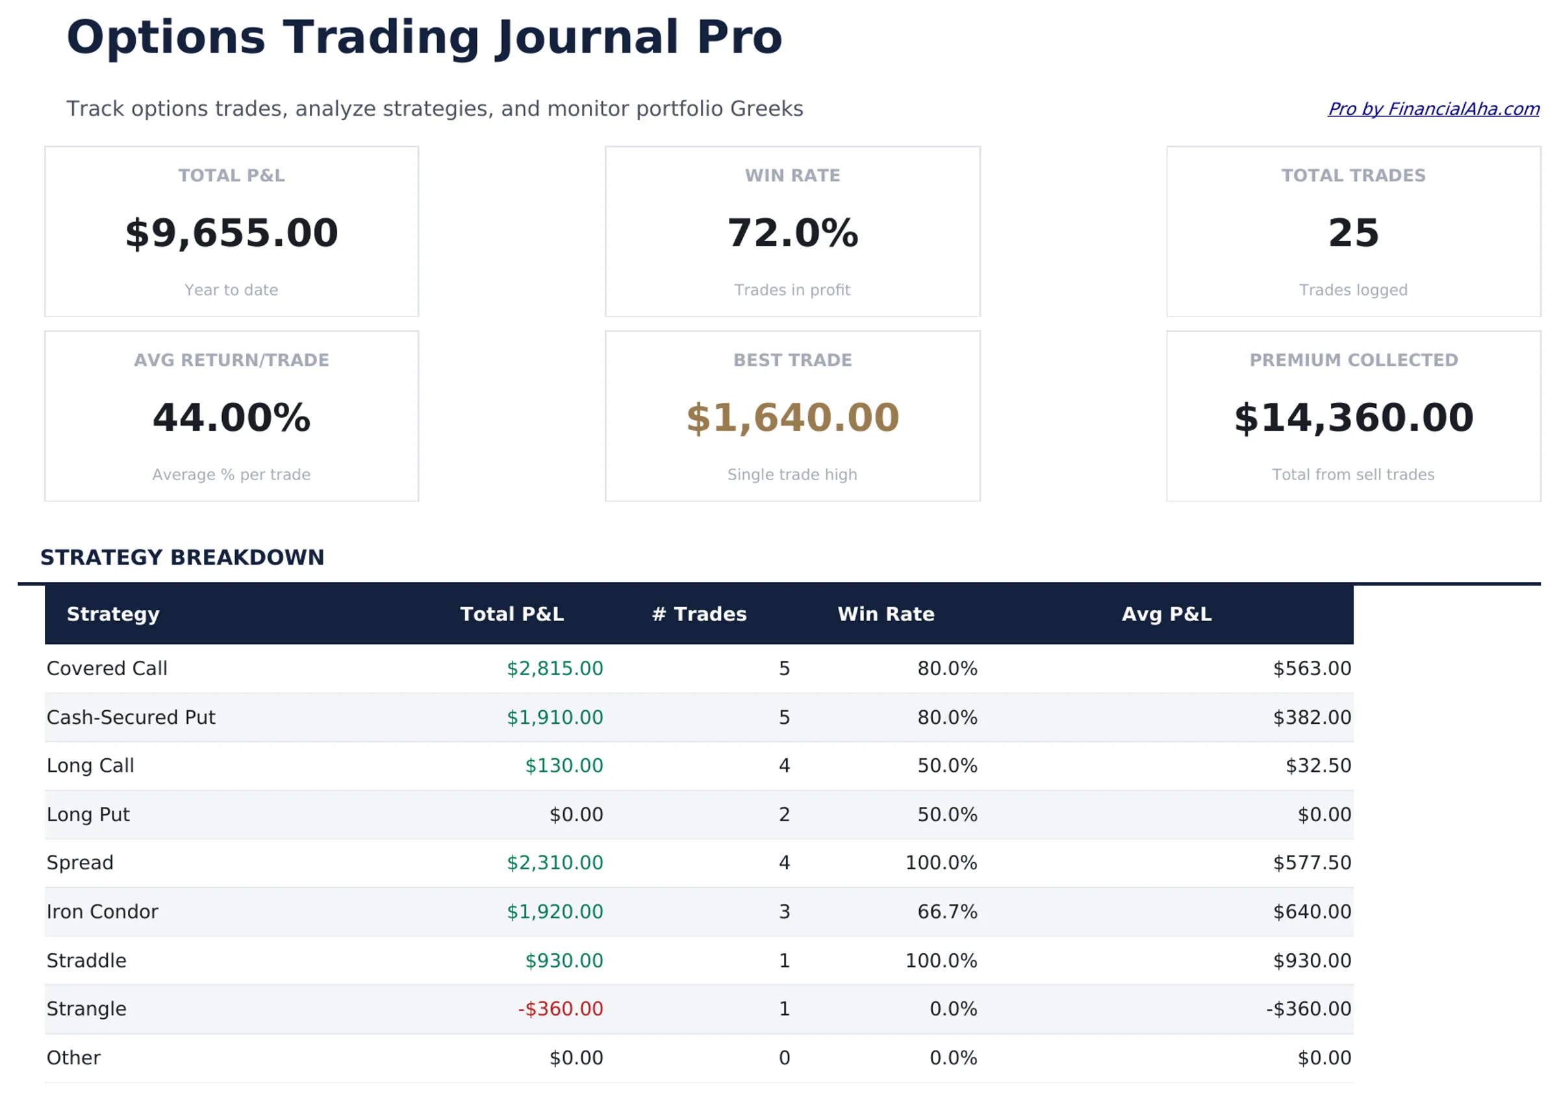Image resolution: width=1559 pixels, height=1100 pixels.
Task: Click the Options Trading Journal Pro title
Action: (424, 37)
